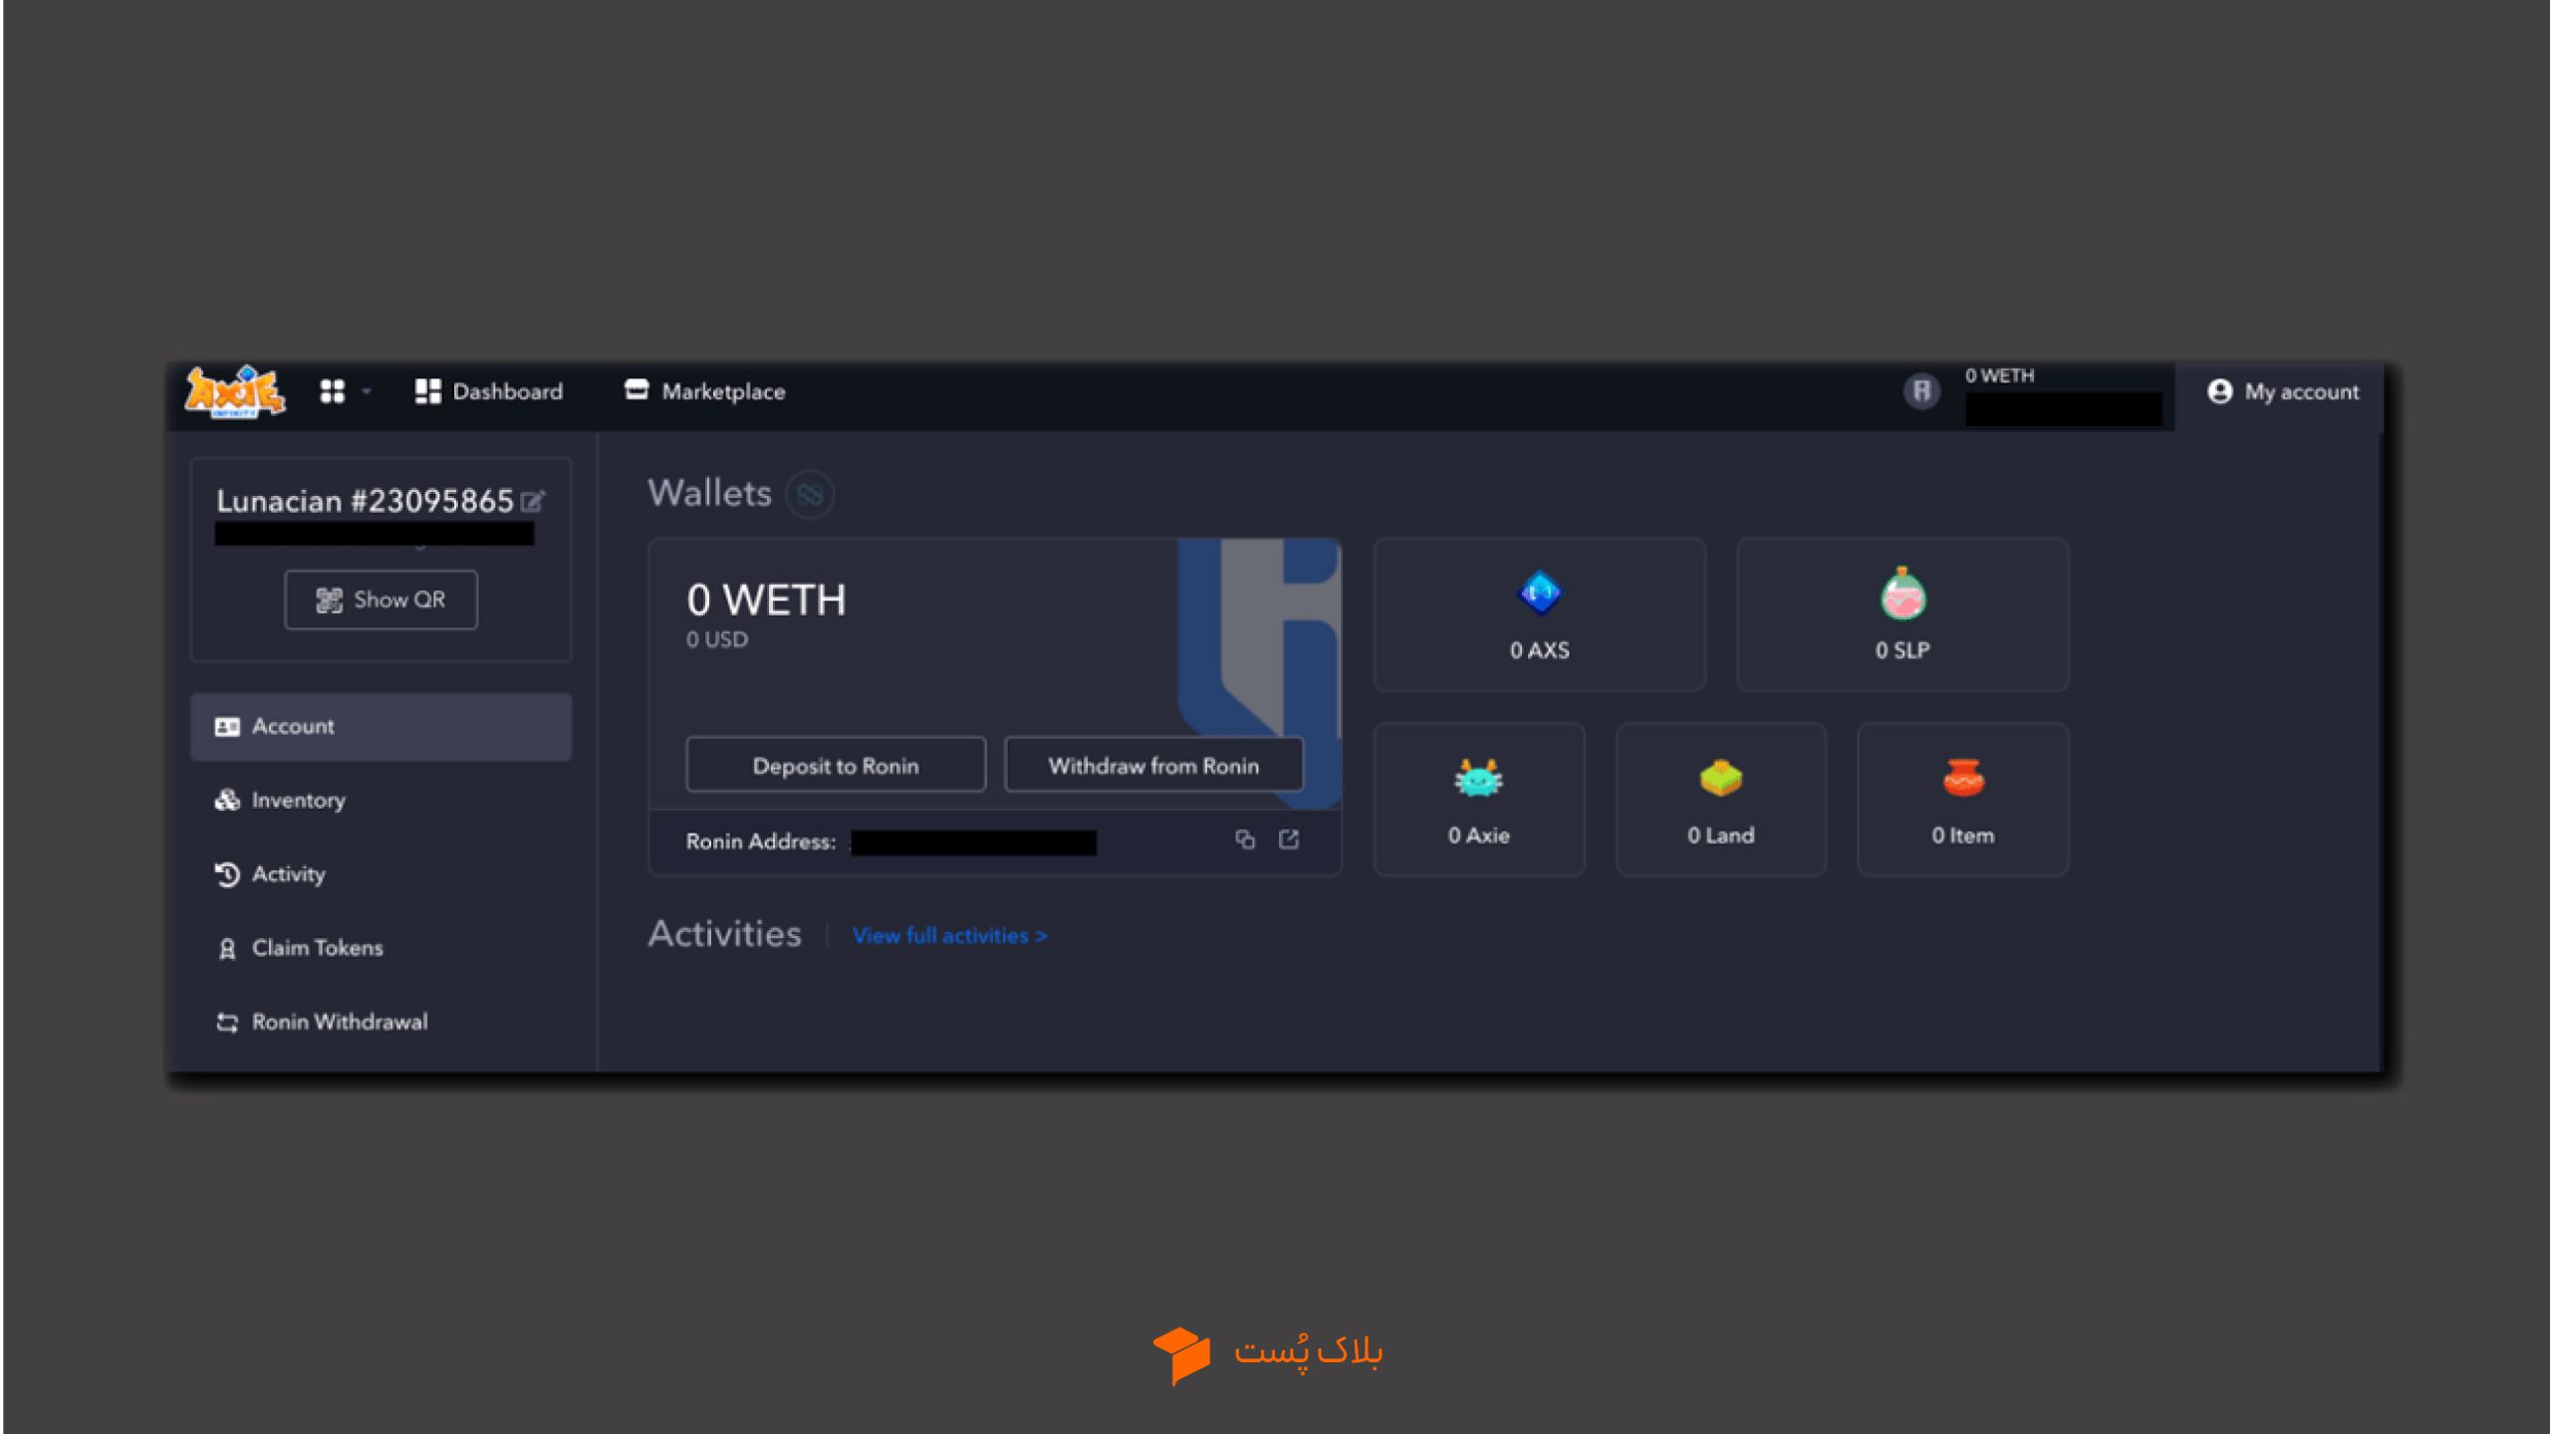
Task: Select Account in the sidebar
Action: click(381, 727)
